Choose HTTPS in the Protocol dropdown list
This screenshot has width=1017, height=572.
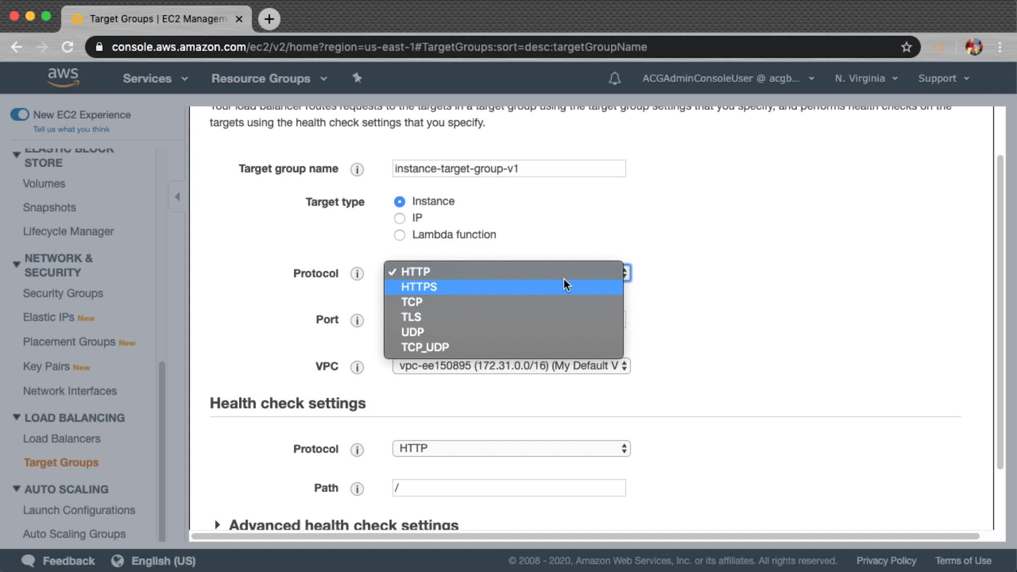point(418,287)
